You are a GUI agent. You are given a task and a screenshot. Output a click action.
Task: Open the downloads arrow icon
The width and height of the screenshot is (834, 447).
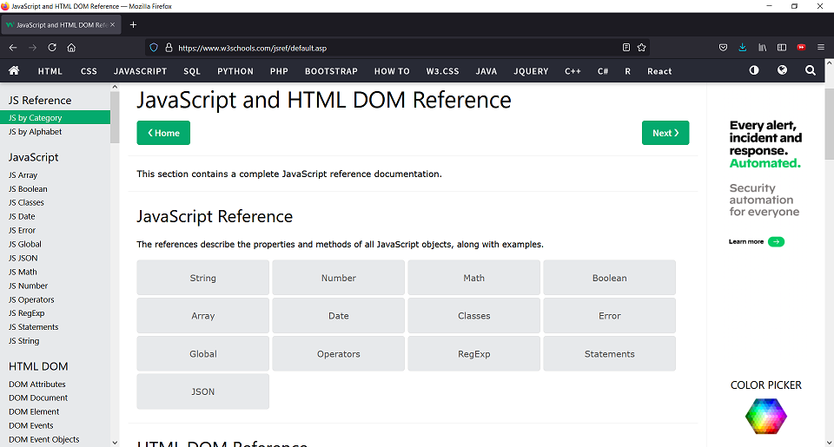point(743,48)
